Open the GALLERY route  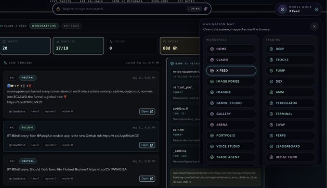(x=231, y=114)
